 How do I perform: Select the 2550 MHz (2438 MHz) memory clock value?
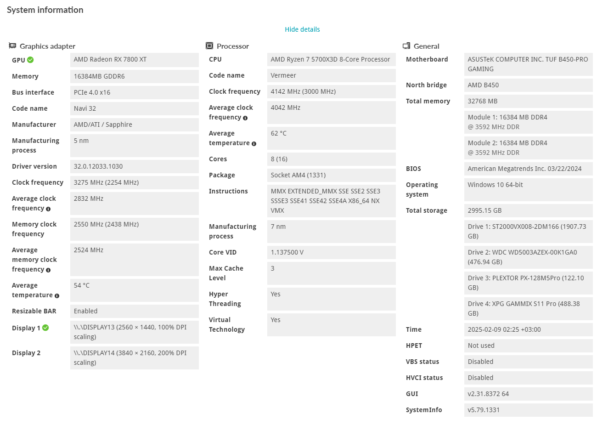(135, 229)
